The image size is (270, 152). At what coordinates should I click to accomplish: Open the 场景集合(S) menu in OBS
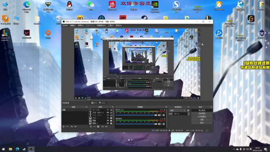101,25
